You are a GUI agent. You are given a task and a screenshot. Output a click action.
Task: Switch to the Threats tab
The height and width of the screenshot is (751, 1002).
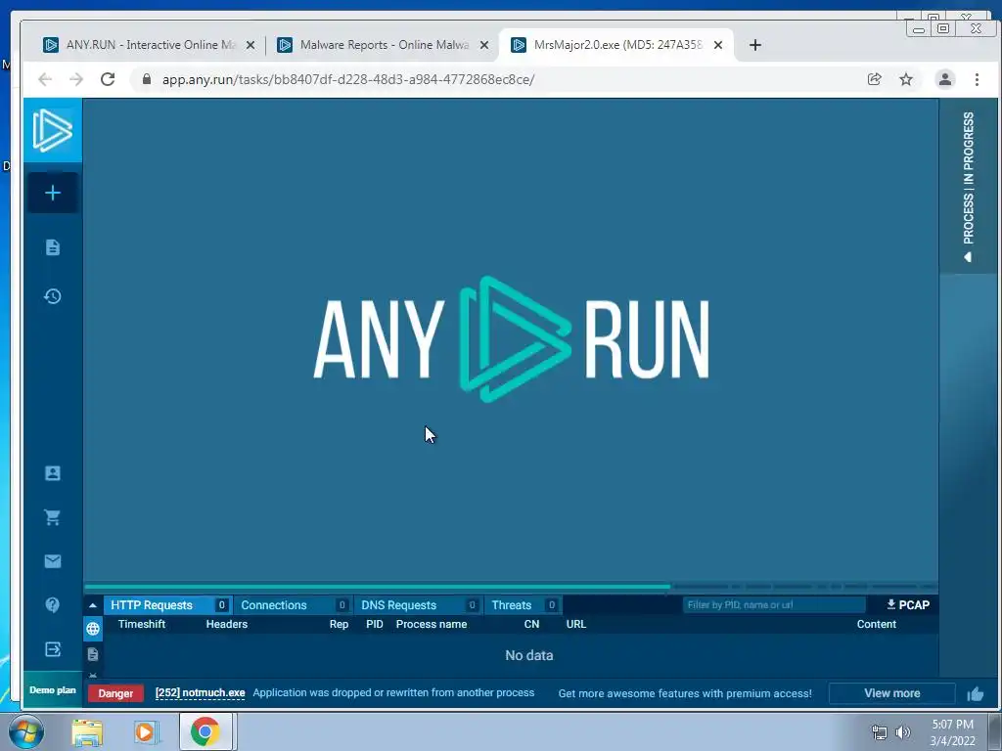pyautogui.click(x=524, y=605)
